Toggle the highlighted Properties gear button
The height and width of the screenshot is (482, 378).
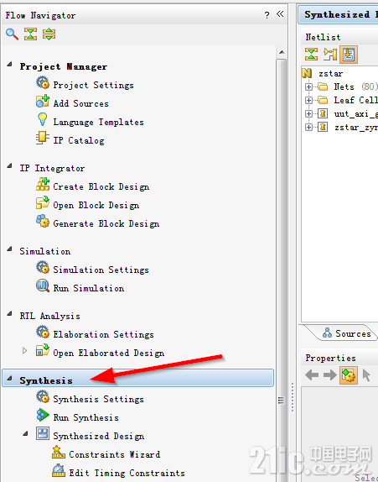(x=349, y=375)
